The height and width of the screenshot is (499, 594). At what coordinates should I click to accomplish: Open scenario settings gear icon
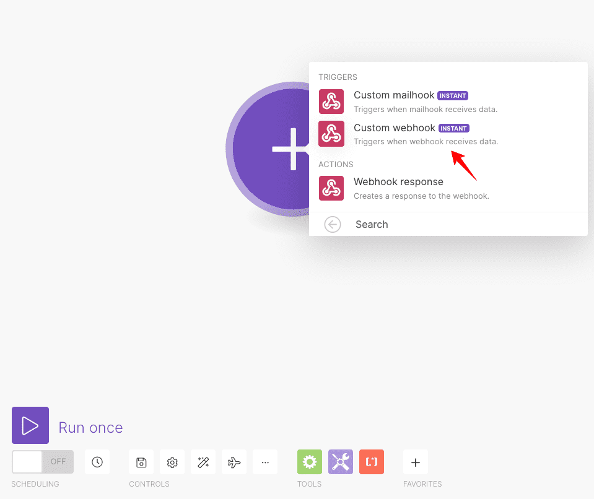click(x=172, y=462)
